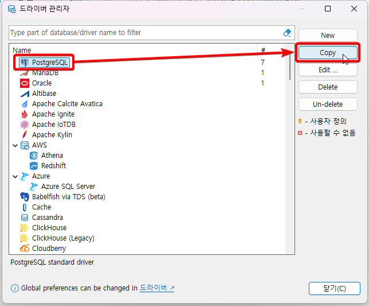Maximize the 드라이버 관리자 window
This screenshot has width=369, height=306.
point(328,9)
